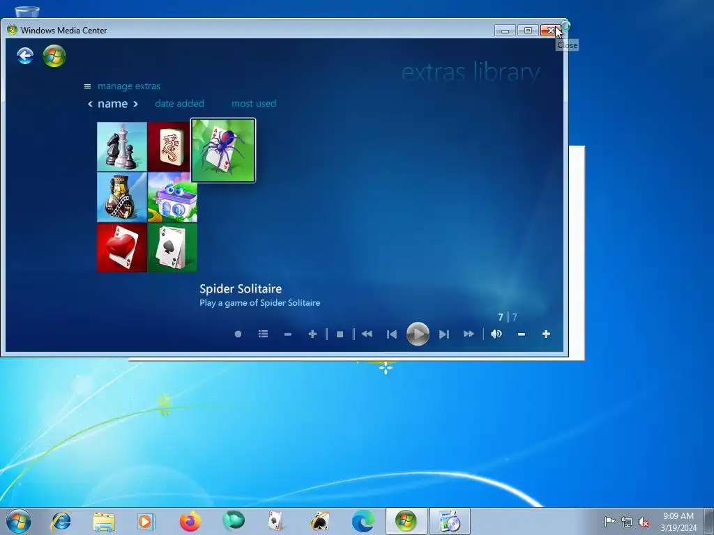Viewport: 714px width, 535px height.
Task: Launch the Mahjong Titans tile
Action: coord(169,146)
